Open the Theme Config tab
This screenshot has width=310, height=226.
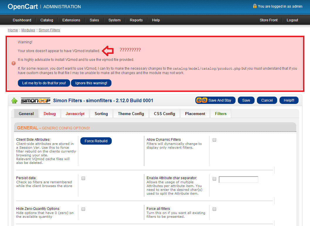point(131,114)
